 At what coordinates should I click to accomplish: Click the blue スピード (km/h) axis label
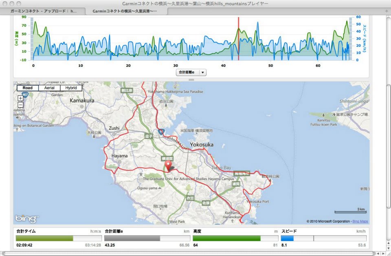coord(364,38)
